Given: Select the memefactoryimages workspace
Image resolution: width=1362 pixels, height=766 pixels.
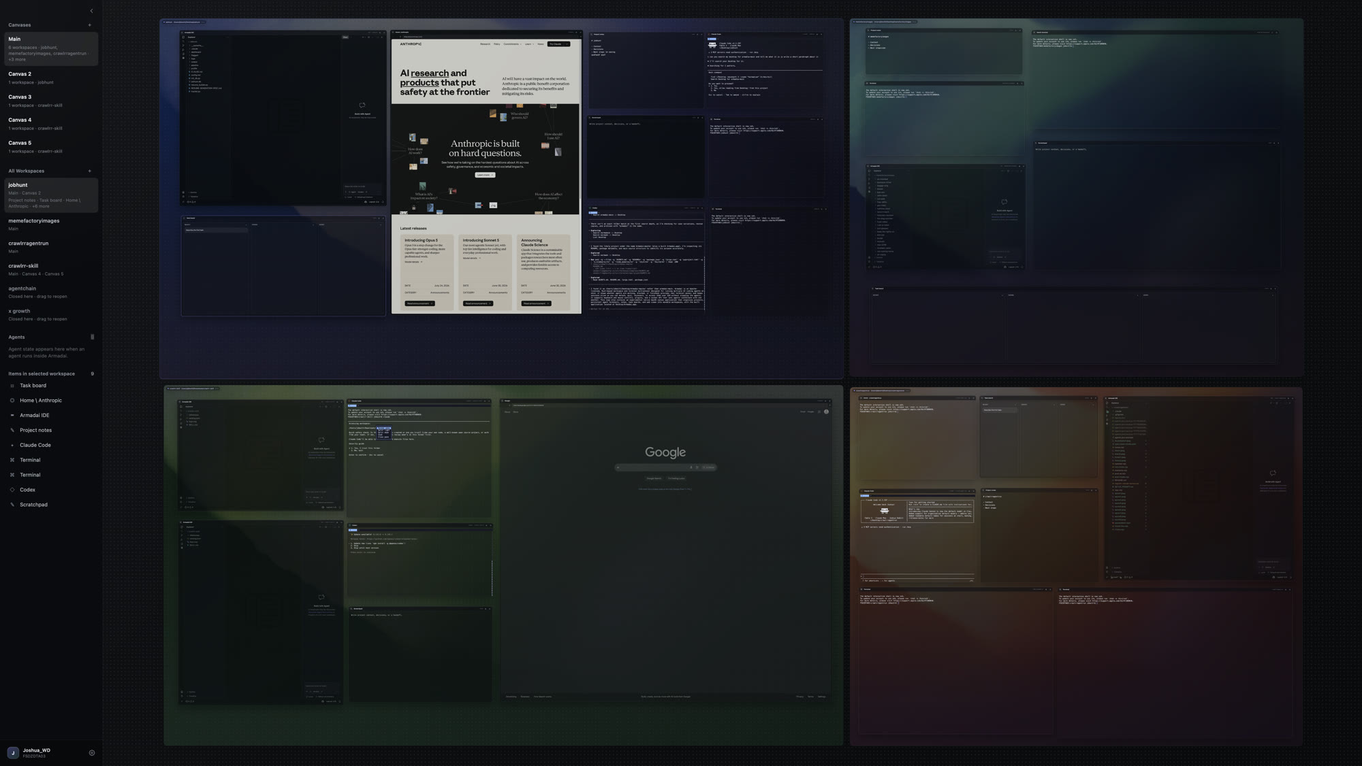Looking at the screenshot, I should coord(51,224).
